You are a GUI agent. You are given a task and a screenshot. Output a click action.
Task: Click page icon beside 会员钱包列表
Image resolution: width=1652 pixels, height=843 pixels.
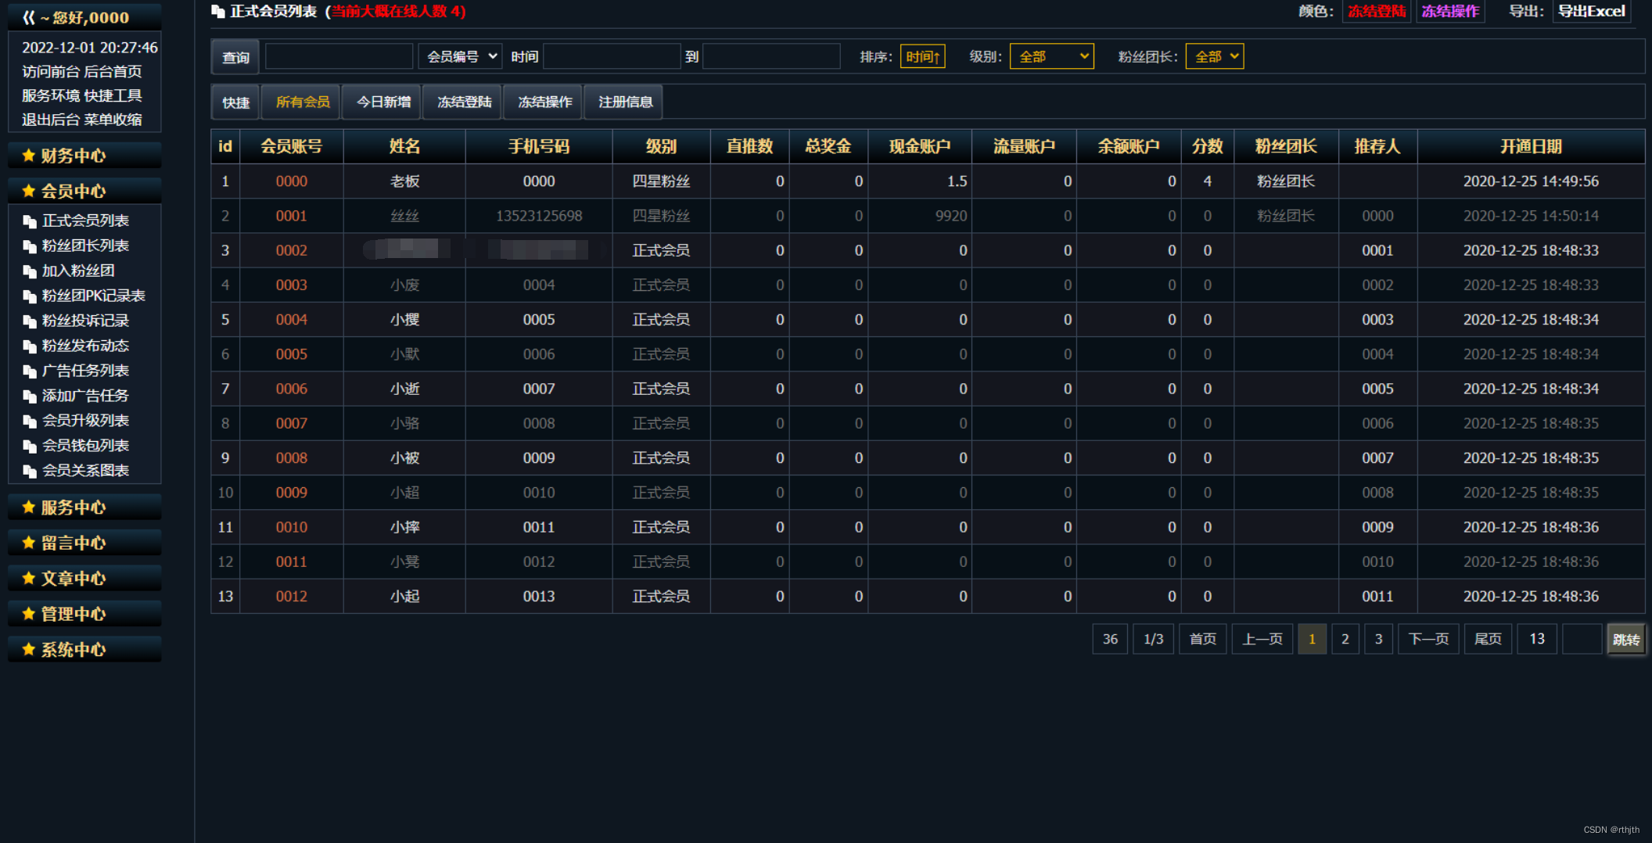30,447
